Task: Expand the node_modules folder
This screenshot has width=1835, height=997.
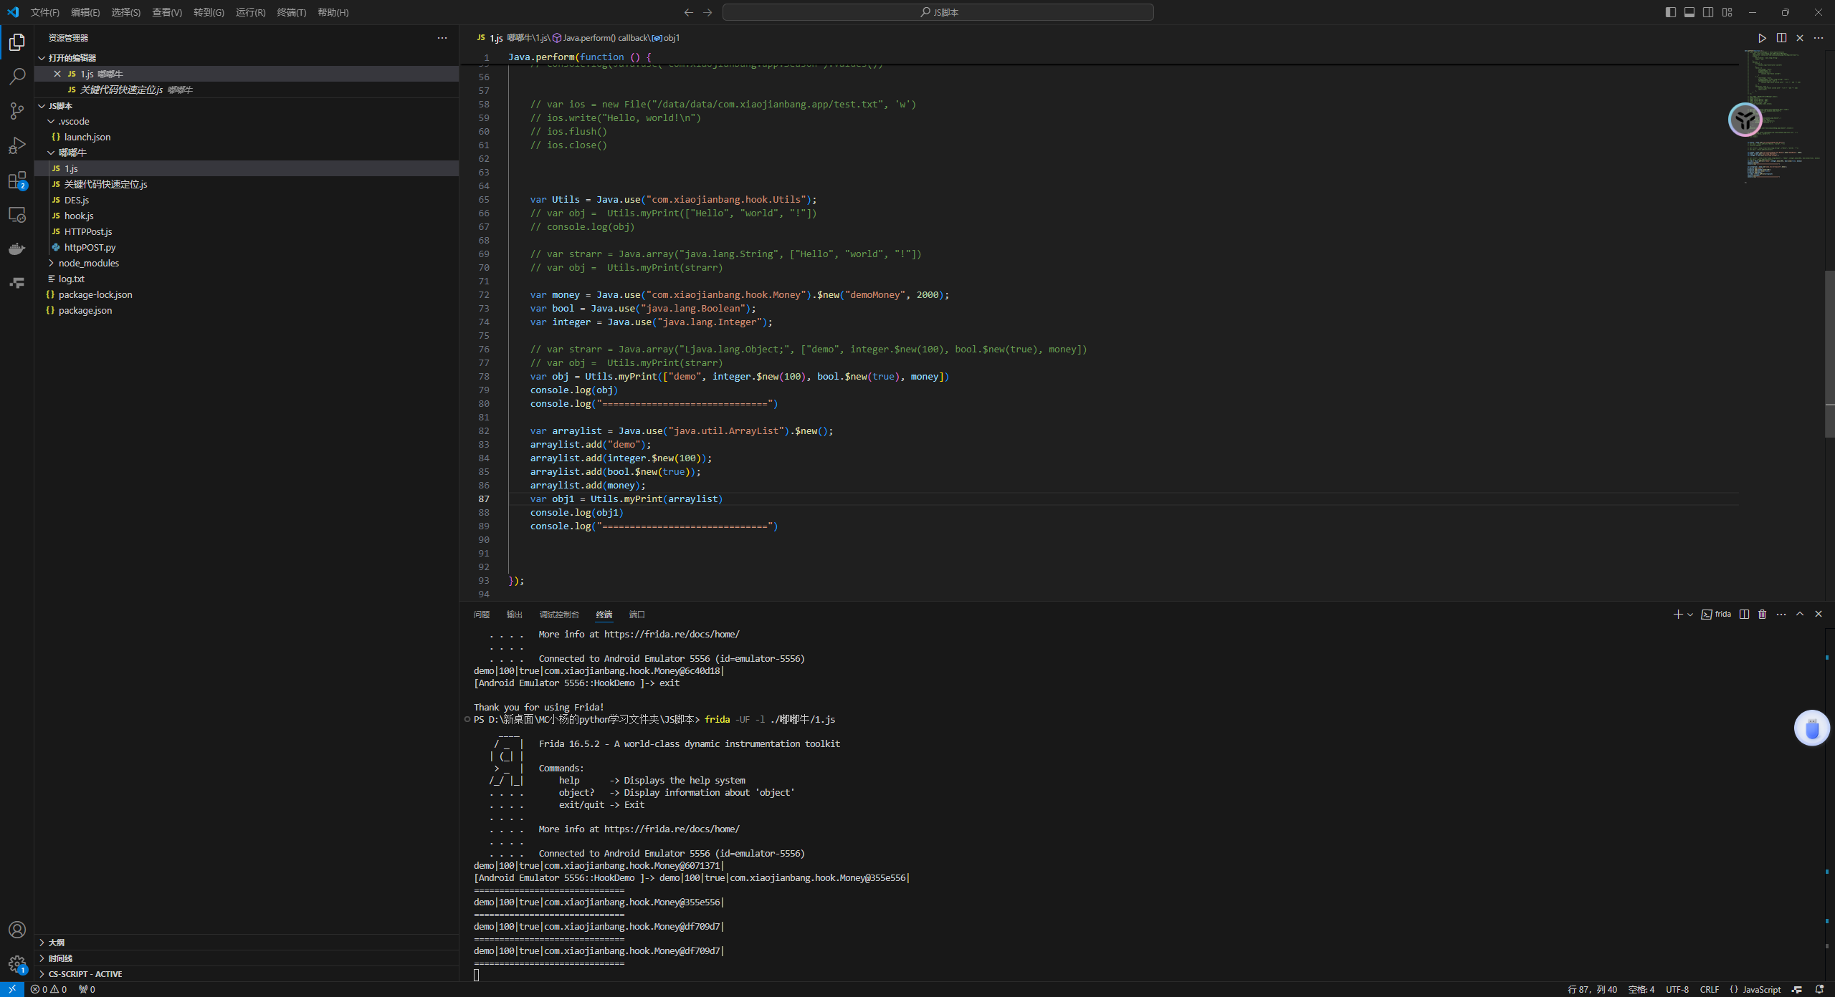Action: 88,263
